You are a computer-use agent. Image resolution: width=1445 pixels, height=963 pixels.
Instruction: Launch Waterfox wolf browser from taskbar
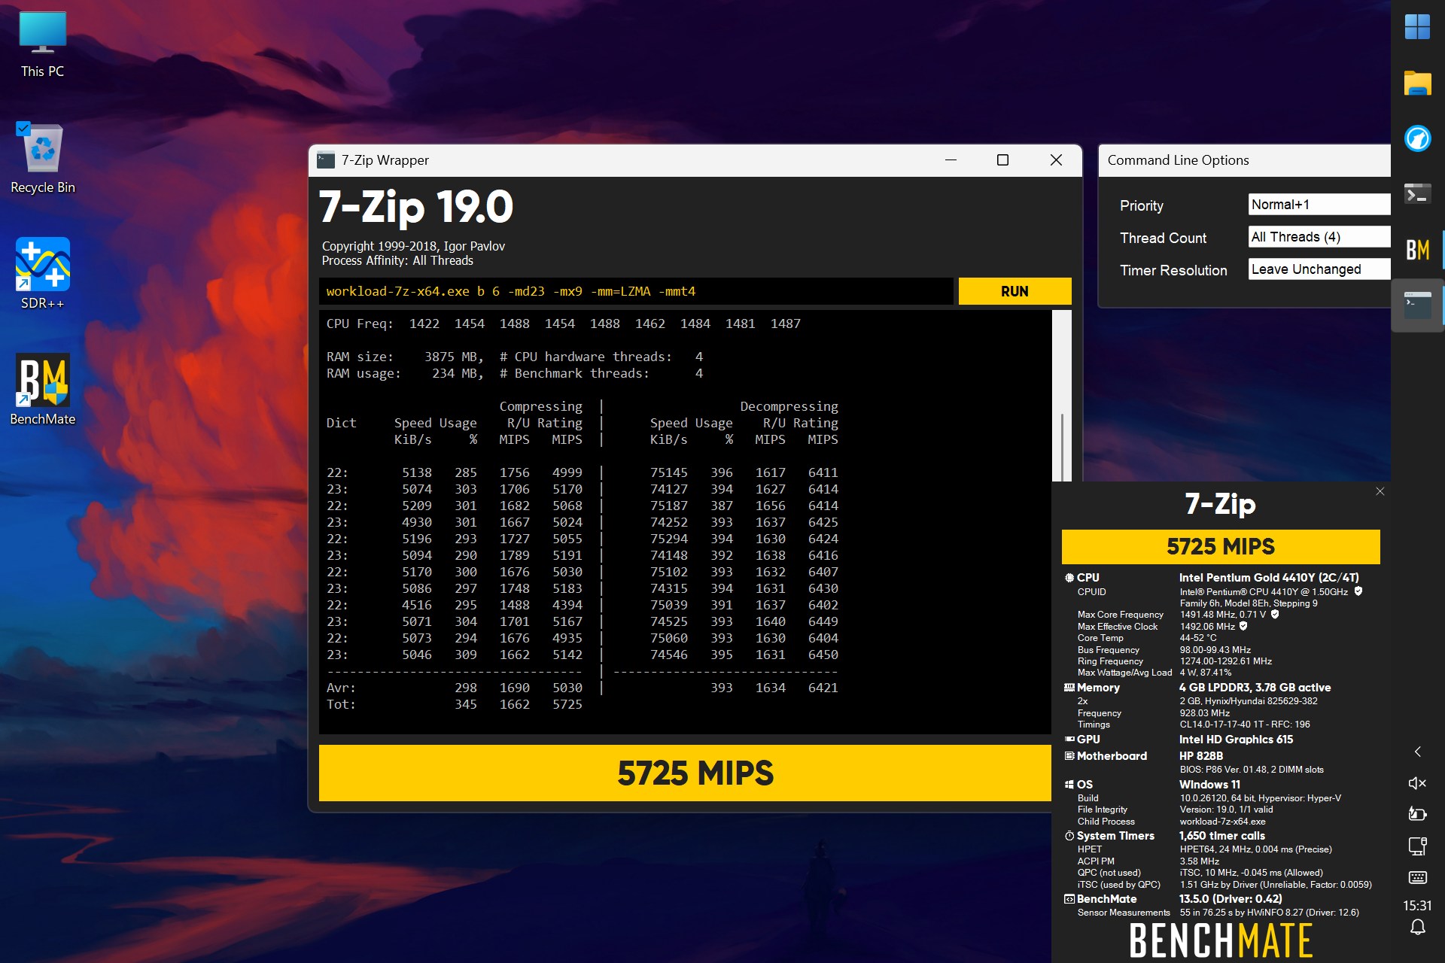click(x=1417, y=138)
